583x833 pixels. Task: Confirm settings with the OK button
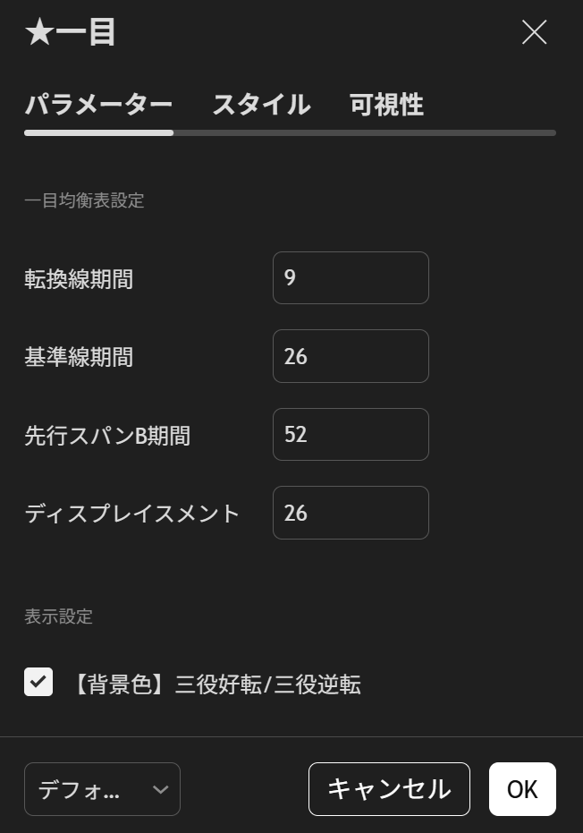(522, 789)
